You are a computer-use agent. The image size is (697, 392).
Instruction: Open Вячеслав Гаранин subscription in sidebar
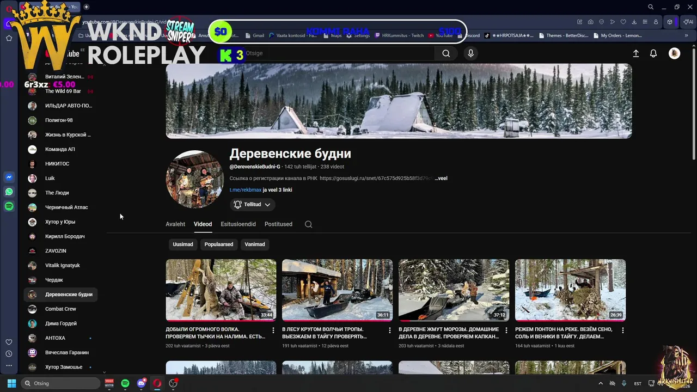pos(60,353)
